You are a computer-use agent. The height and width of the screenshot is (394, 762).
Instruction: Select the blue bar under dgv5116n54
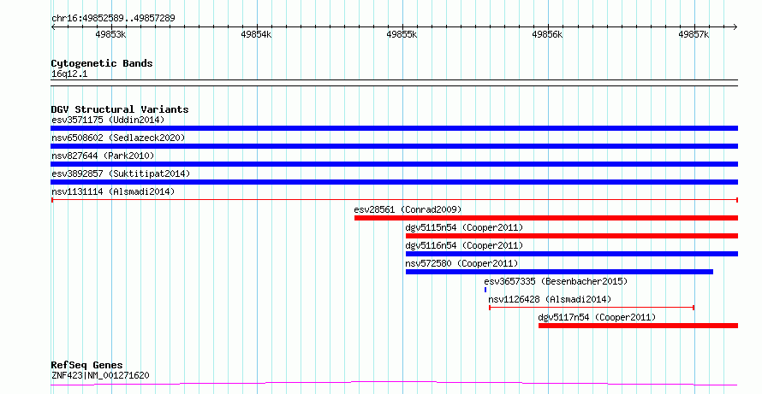(x=572, y=254)
